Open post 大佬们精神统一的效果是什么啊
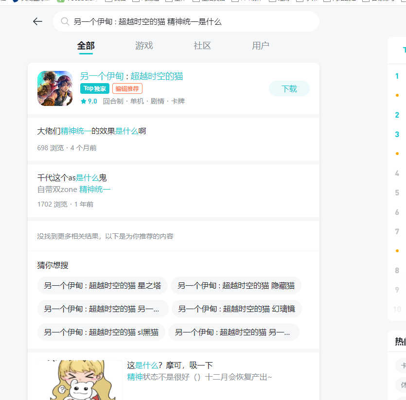406x400 pixels. pos(92,131)
